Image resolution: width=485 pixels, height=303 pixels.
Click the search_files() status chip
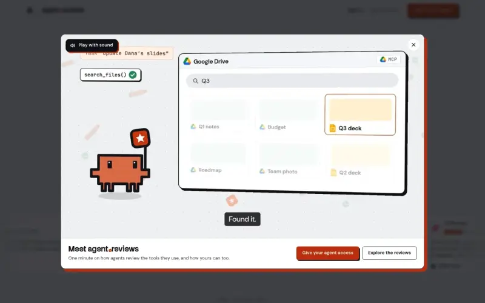point(110,75)
